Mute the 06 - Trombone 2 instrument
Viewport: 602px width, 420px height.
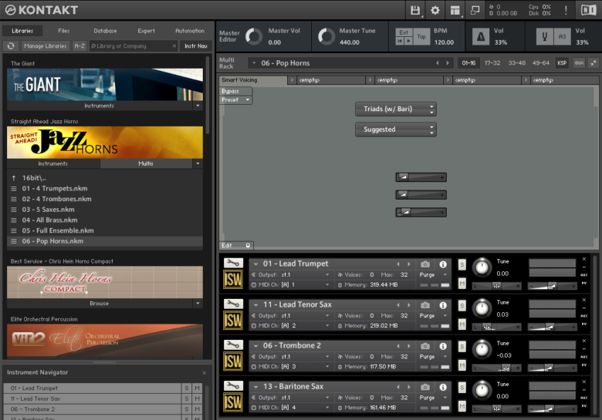tap(462, 365)
